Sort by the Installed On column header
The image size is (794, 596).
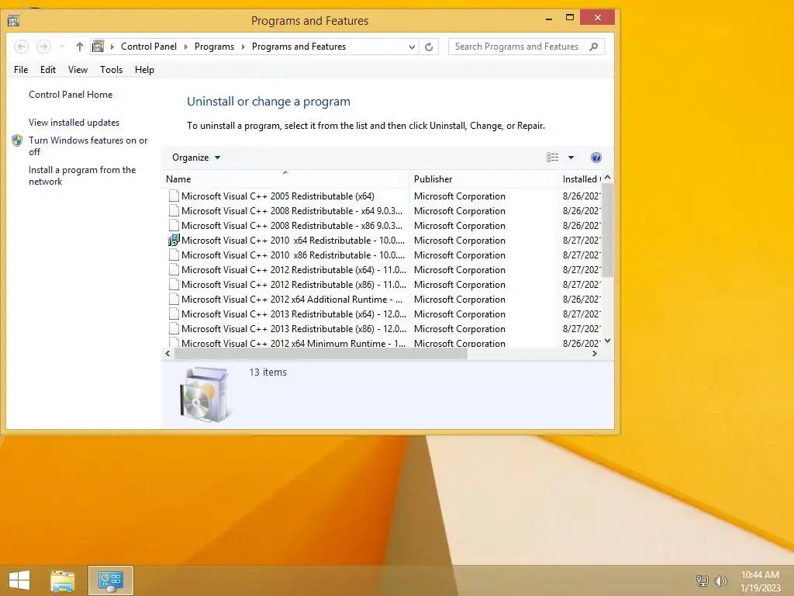(x=580, y=179)
